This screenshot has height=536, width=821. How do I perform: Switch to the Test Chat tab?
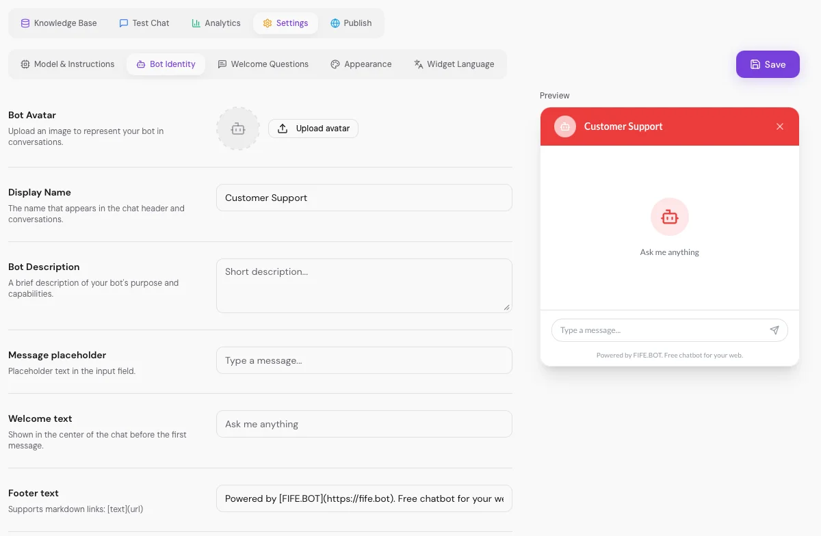click(144, 23)
